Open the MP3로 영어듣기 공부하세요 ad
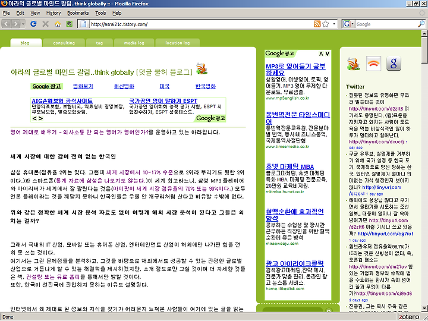The height and width of the screenshot is (321, 428). (295, 70)
